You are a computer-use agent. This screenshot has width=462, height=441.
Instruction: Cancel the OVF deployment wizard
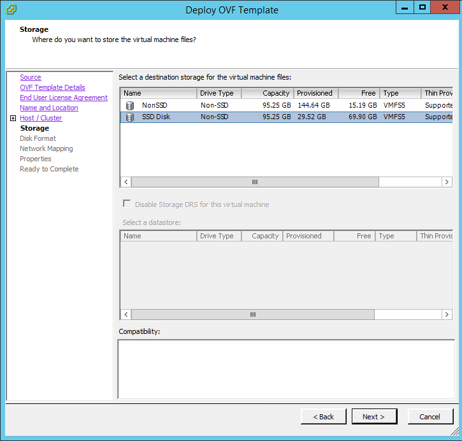pyautogui.click(x=430, y=417)
